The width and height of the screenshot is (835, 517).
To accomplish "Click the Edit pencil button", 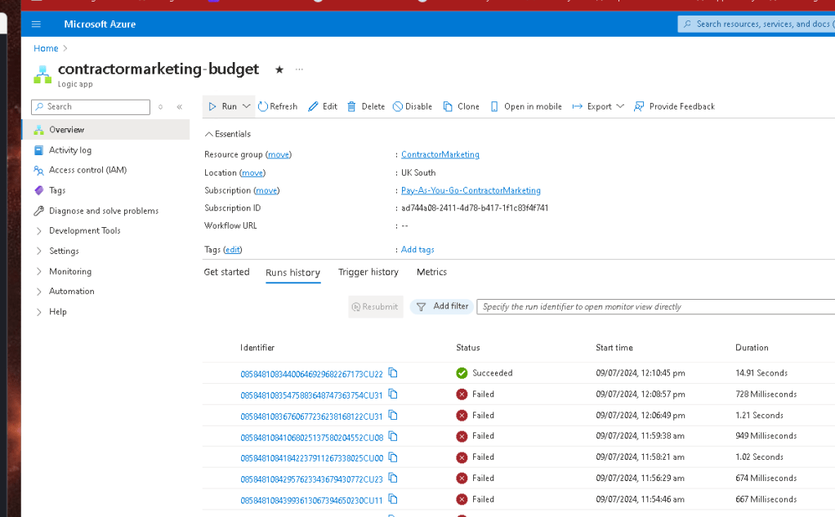I will click(323, 106).
